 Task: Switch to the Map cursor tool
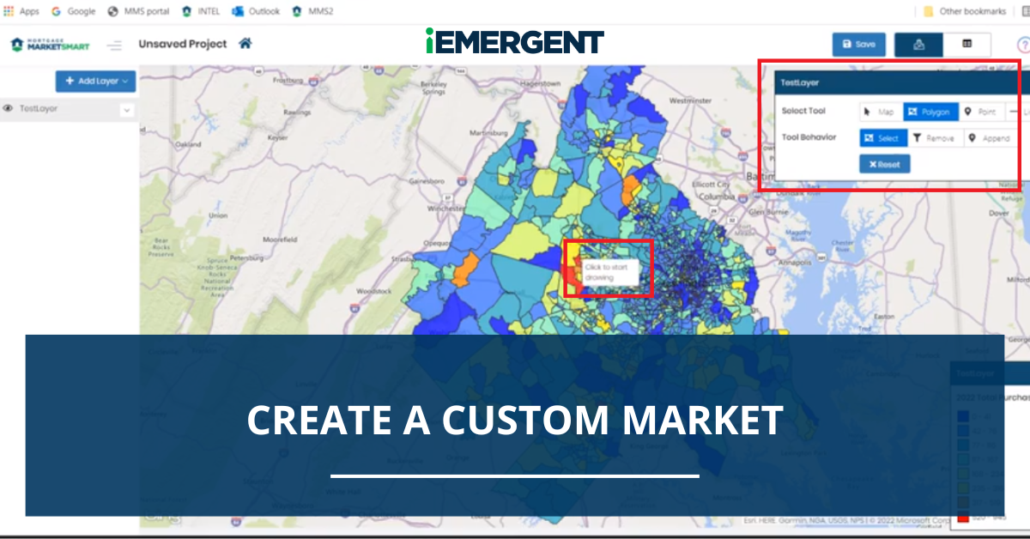tap(879, 112)
